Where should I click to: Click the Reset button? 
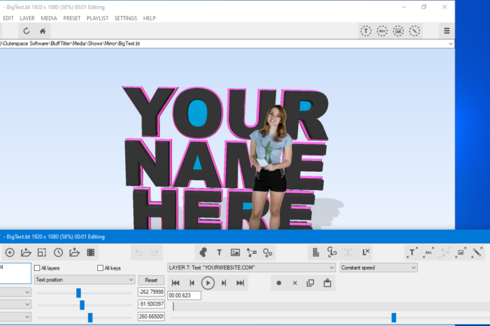(151, 280)
